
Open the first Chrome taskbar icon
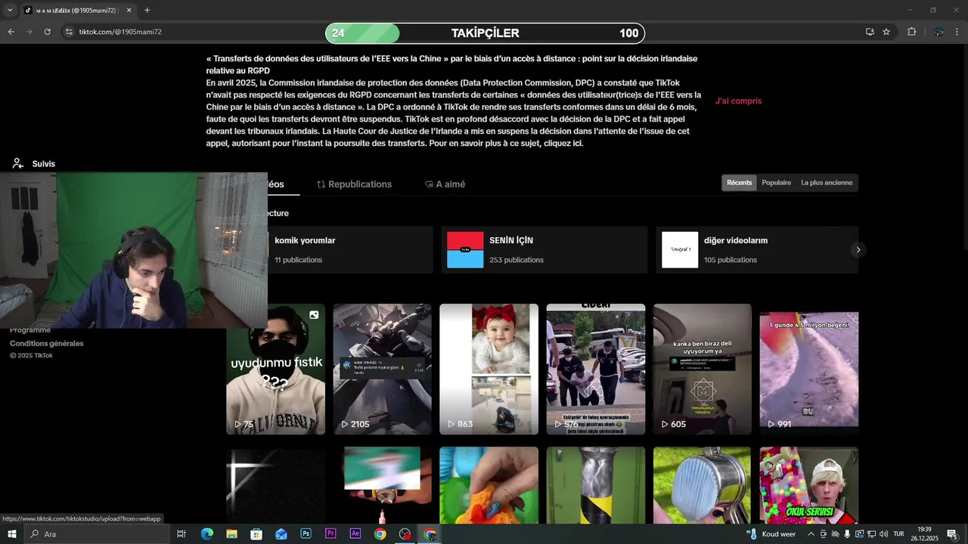(x=380, y=534)
